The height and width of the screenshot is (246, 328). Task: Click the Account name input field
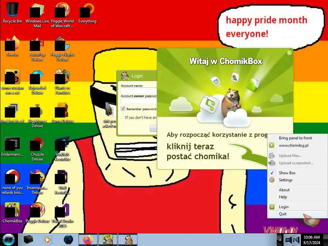click(x=139, y=91)
